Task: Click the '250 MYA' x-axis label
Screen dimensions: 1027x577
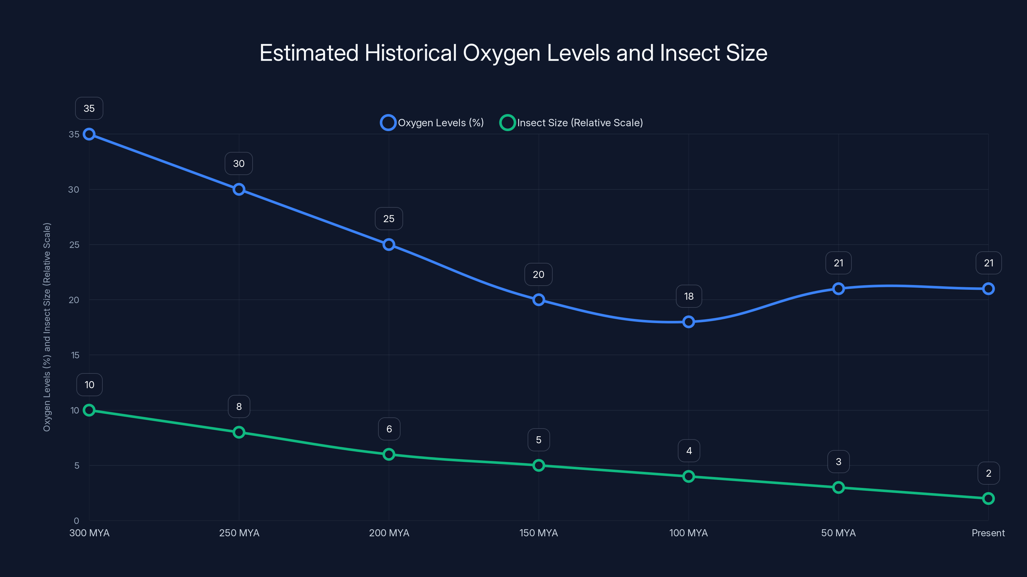Action: point(239,533)
